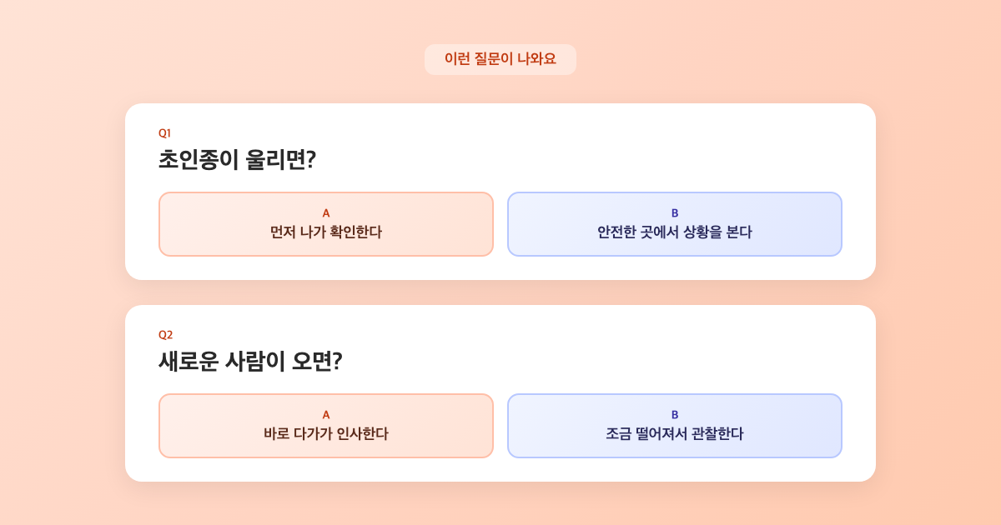The height and width of the screenshot is (525, 1001).
Task: Click the letter 'A' in Q2's first option
Action: click(325, 414)
